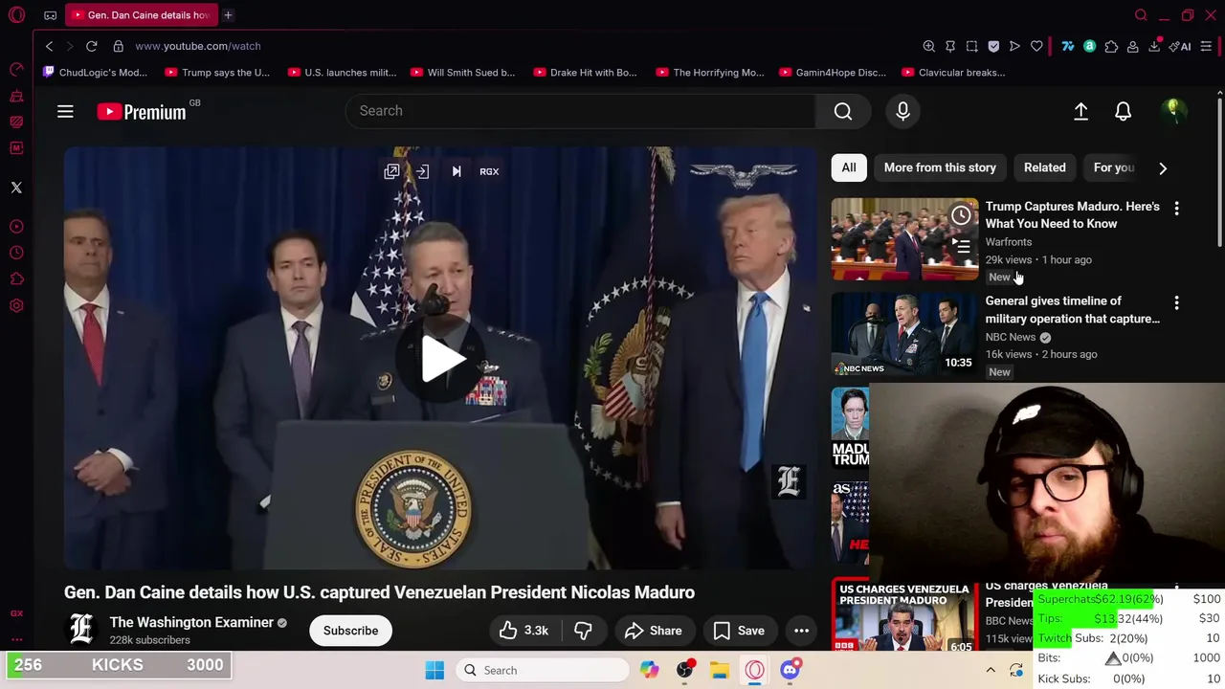Open more actions ellipsis under video
The image size is (1225, 689).
(x=801, y=631)
